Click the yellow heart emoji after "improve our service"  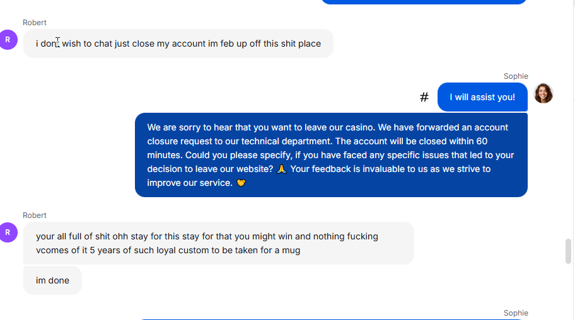tap(241, 183)
